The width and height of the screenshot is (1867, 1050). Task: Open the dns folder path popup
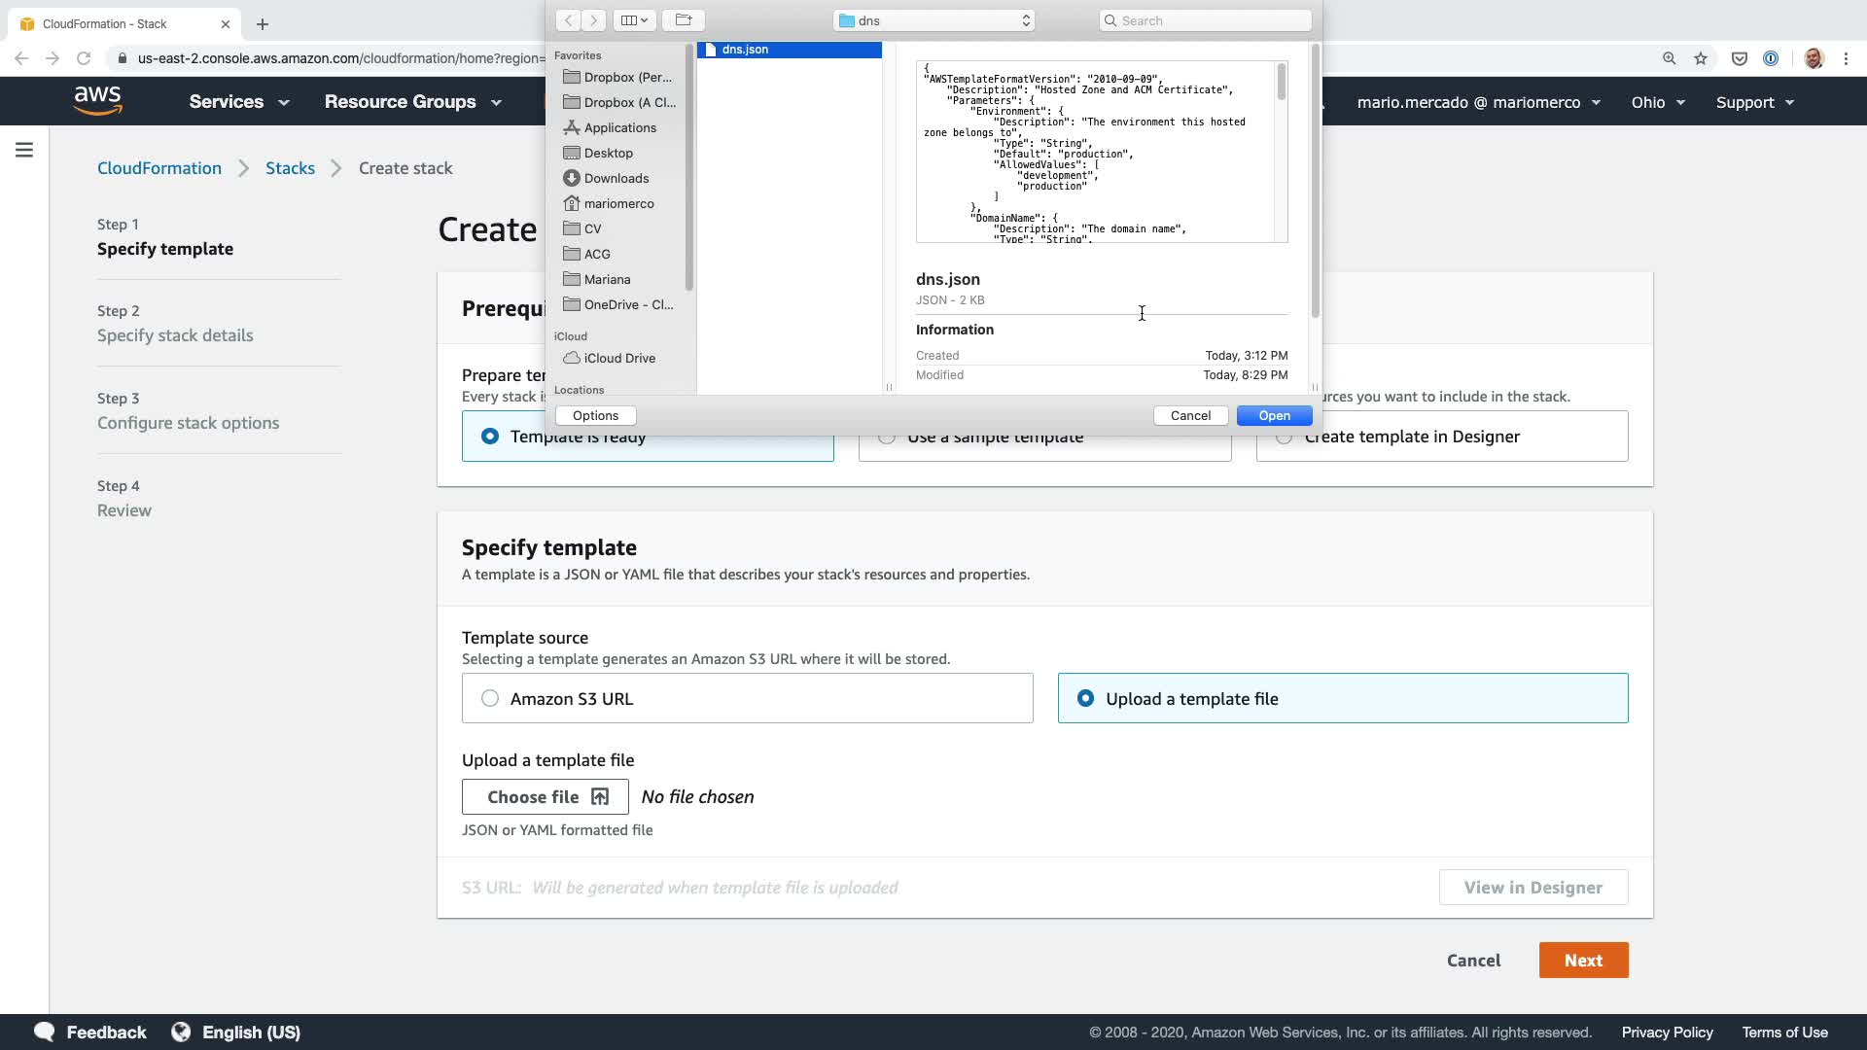pyautogui.click(x=933, y=20)
